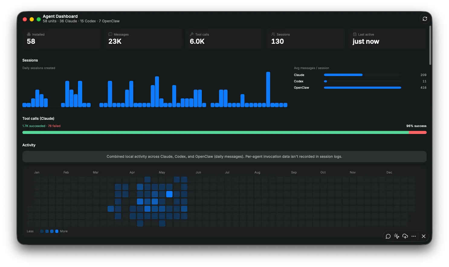Click the "Dec" month label in the heatmap
This screenshot has width=449, height=267.
[x=389, y=173]
